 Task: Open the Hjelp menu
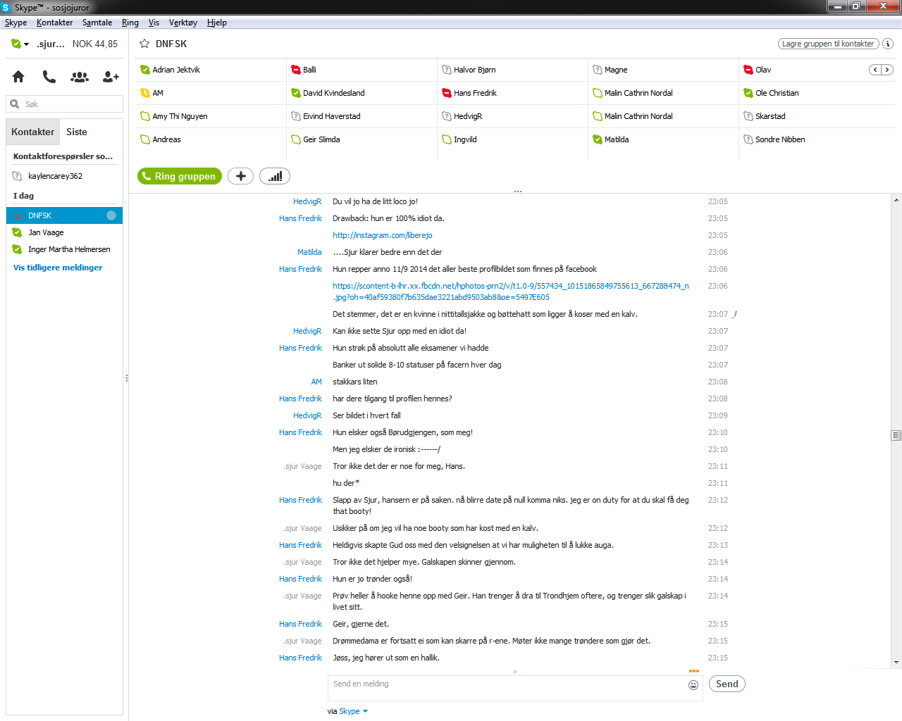[217, 23]
